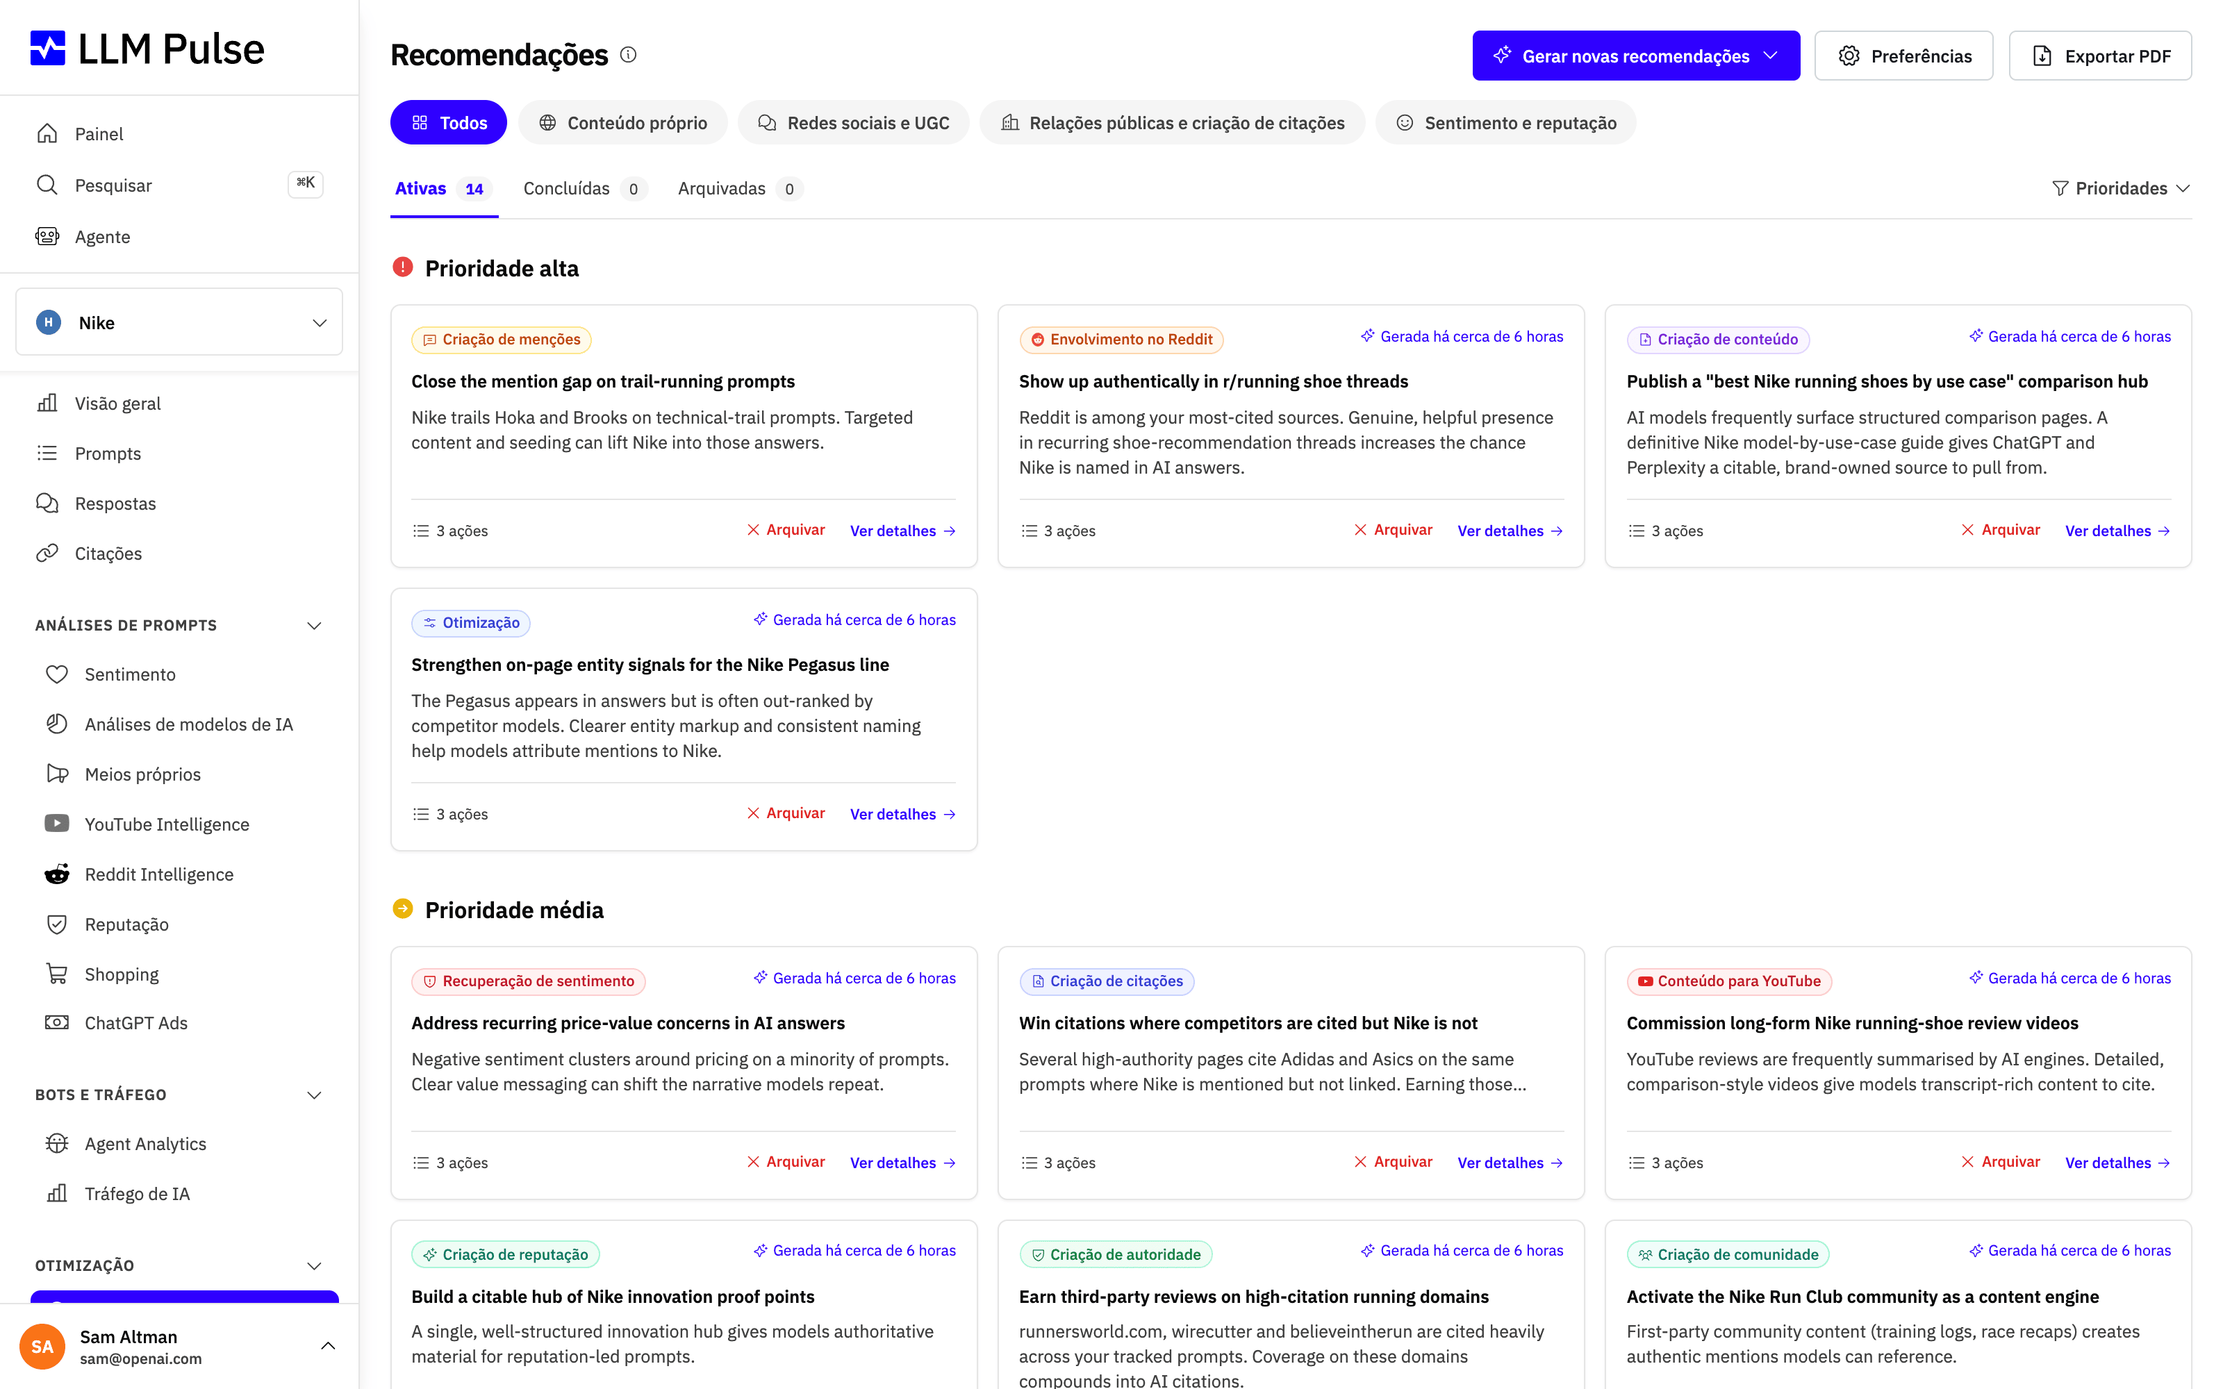Image resolution: width=2223 pixels, height=1389 pixels.
Task: Open the Shopping cart icon
Action: pos(57,973)
